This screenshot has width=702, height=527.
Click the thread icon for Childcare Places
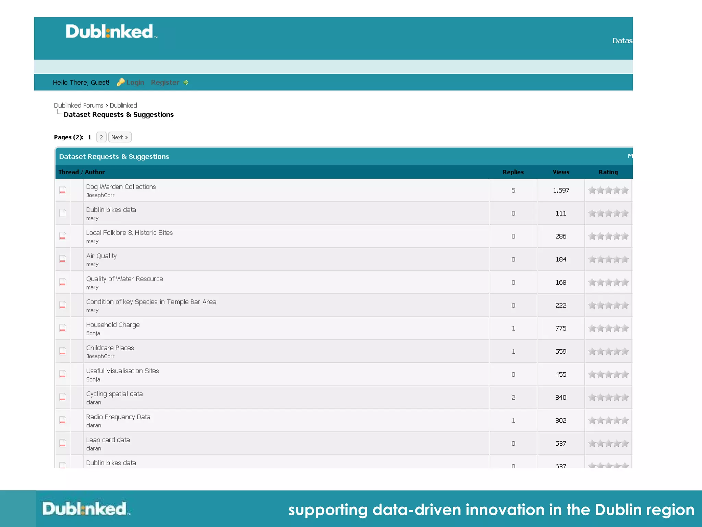(63, 351)
